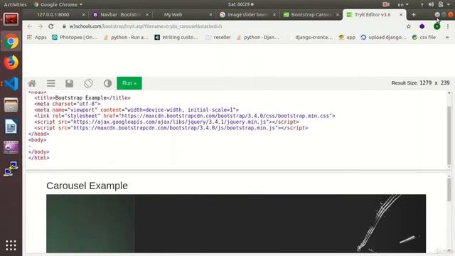Screen dimensions: 455x256
Task: Run the code with the green Run button
Action: tap(129, 83)
